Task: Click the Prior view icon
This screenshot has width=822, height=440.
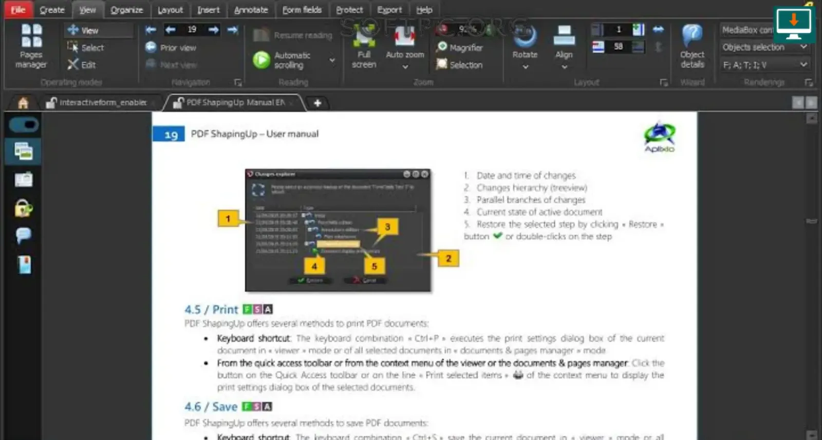Action: [x=151, y=47]
